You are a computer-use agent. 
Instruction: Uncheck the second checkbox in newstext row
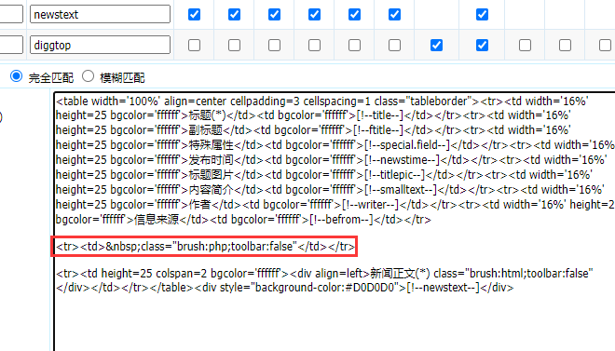pyautogui.click(x=234, y=15)
